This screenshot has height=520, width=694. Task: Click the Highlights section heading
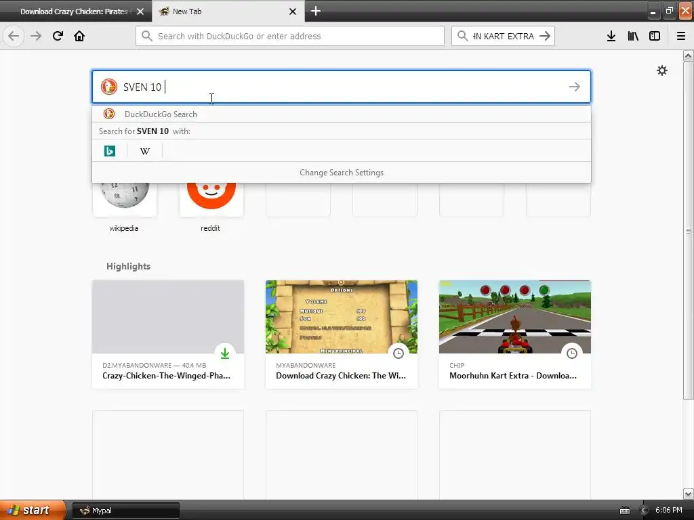pos(128,266)
